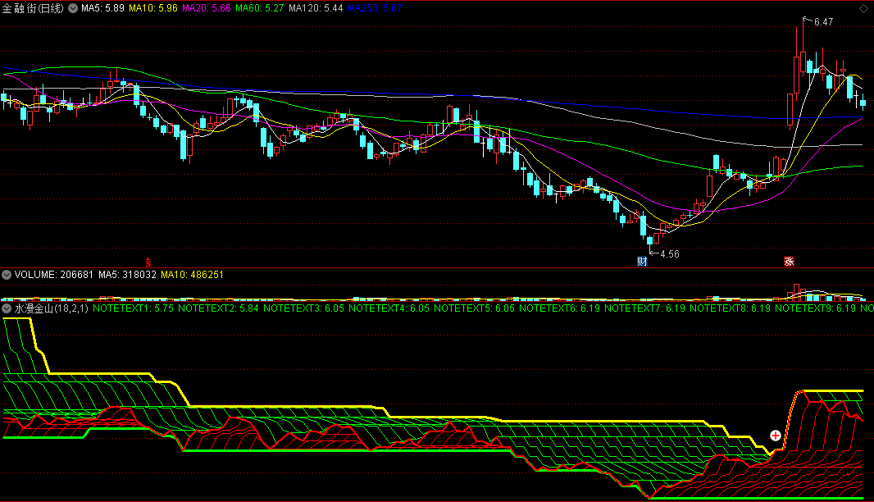The width and height of the screenshot is (874, 502).
Task: Expand the 水漫金山 indicator dropdown circle
Action: coord(7,308)
